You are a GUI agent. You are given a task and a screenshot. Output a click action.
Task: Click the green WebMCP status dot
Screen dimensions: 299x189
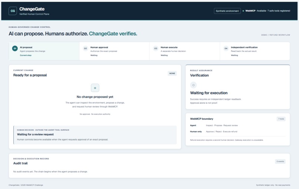pos(243,11)
